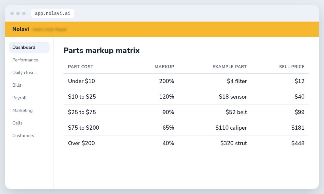The image size is (324, 194).
Task: Select the 'Under $10' row cell
Action: pos(81,81)
